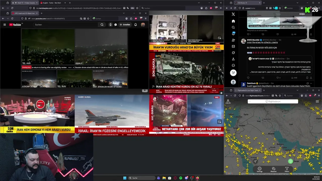Open X Explore search icon in sidebar

click(x=233, y=27)
